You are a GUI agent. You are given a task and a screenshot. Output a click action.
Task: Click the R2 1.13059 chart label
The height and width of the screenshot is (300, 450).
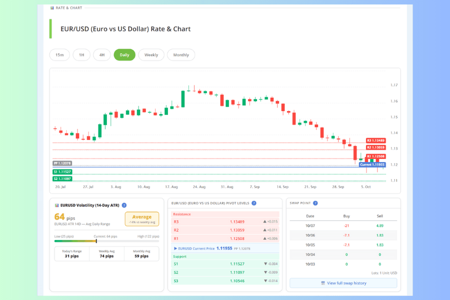pyautogui.click(x=375, y=147)
